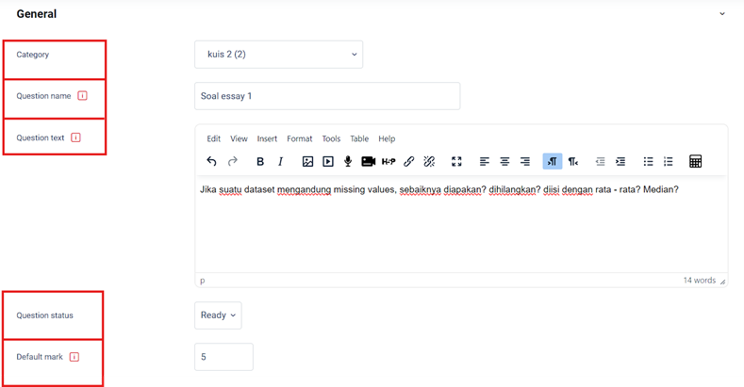The height and width of the screenshot is (387, 744).
Task: Open the Help menu in the editor
Action: (387, 138)
